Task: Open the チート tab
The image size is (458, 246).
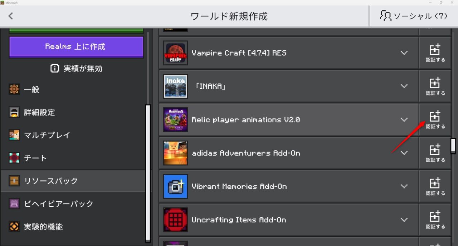Action: pos(73,158)
